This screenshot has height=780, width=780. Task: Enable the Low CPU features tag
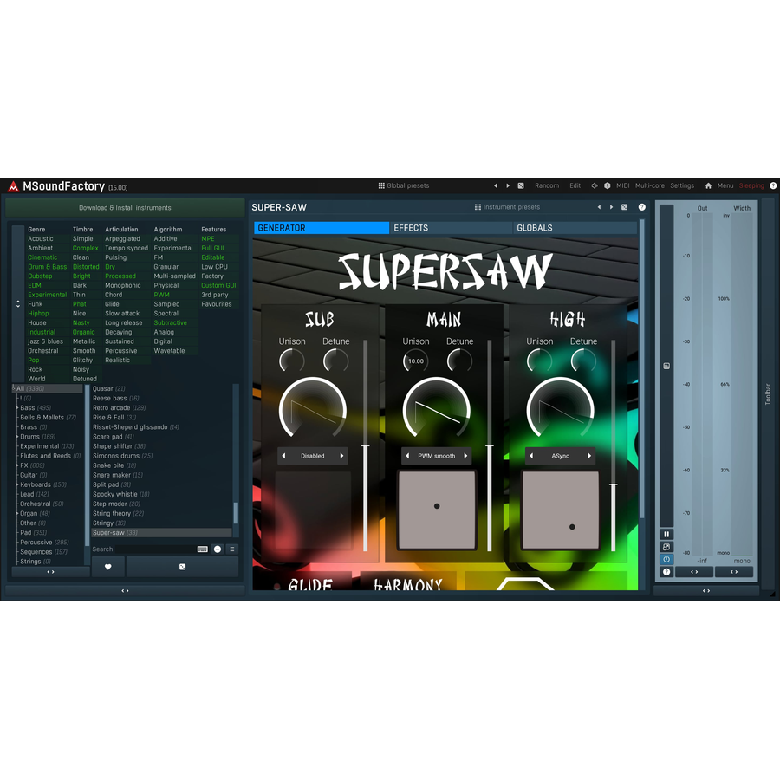point(214,267)
